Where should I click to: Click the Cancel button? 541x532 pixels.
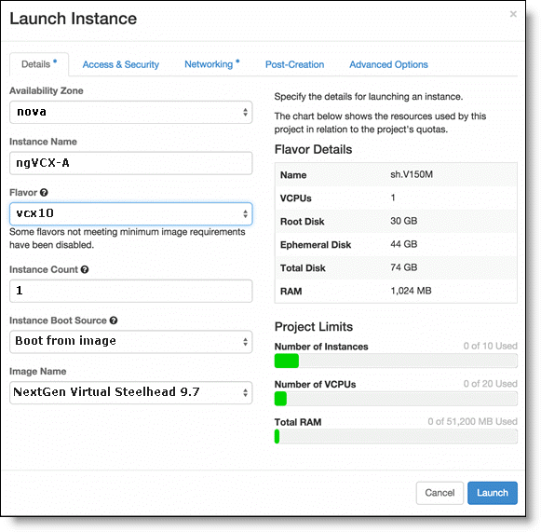[x=440, y=493]
